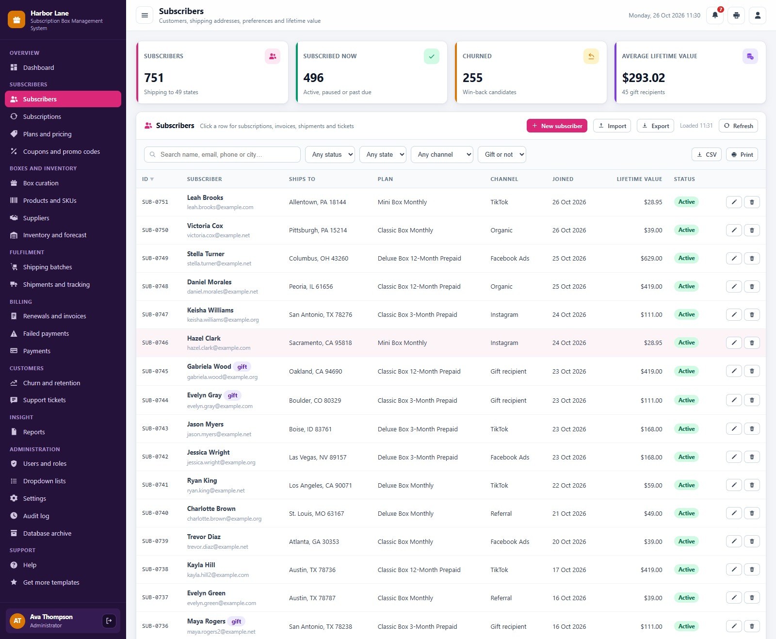Edit Hazel Clark's row via pencil icon
776x639 pixels.
pyautogui.click(x=734, y=343)
